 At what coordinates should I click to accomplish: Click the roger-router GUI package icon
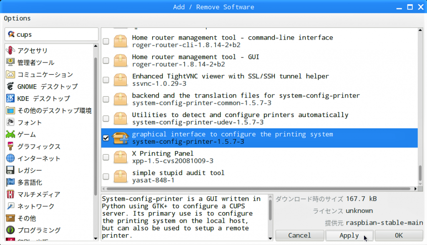pyautogui.click(x=120, y=60)
